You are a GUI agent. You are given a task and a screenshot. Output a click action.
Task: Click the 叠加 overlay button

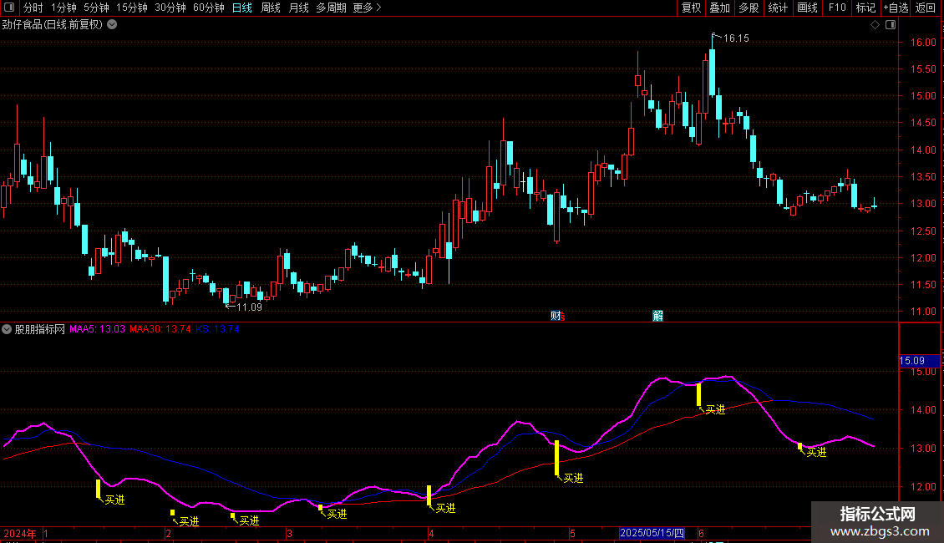[x=720, y=8]
